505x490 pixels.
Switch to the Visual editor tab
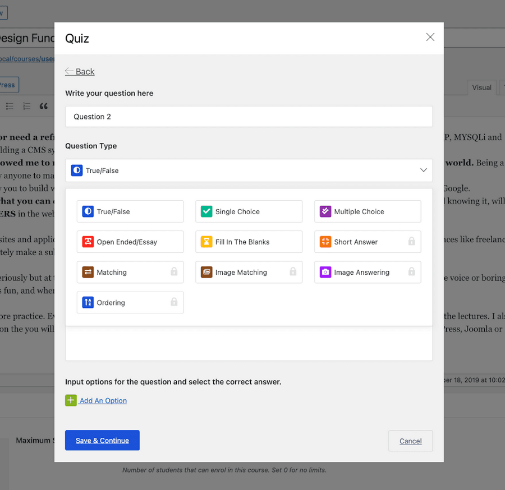(x=481, y=87)
